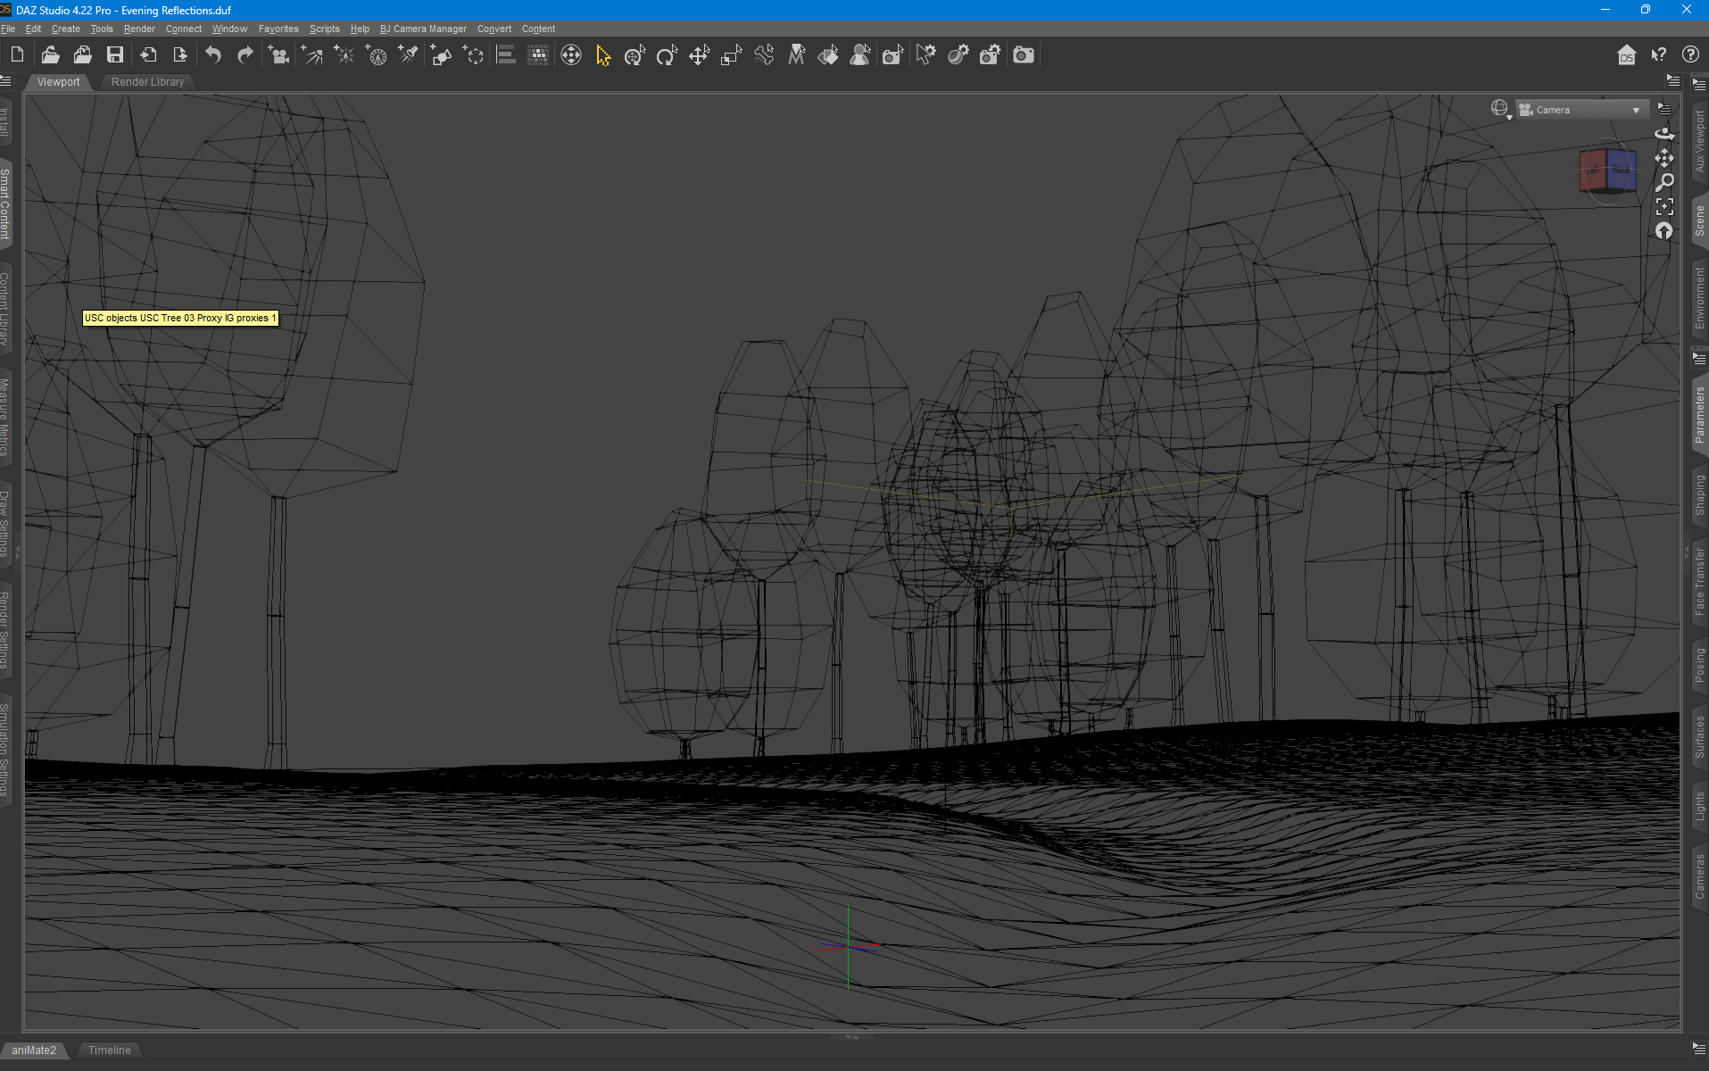Open a file with the Open folder icon
This screenshot has height=1071, width=1709.
[x=51, y=55]
